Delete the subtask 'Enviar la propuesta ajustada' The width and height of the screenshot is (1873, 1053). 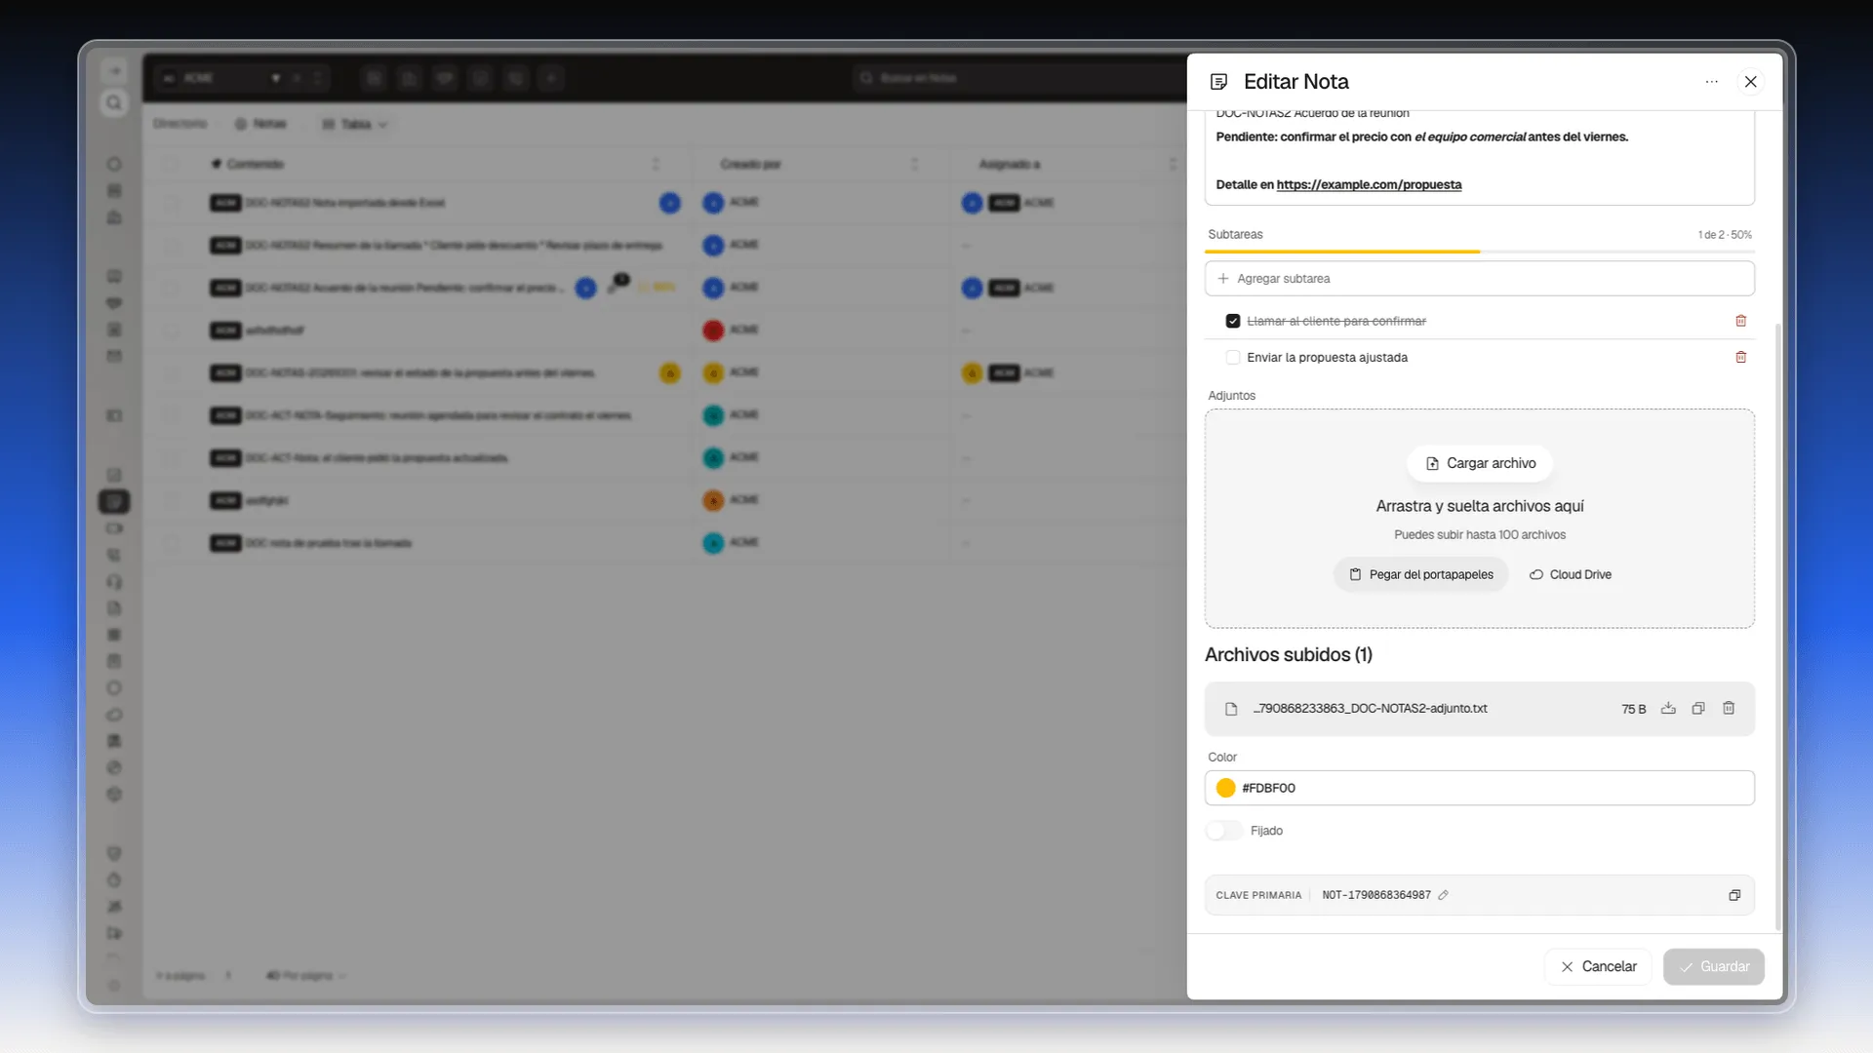coord(1740,357)
